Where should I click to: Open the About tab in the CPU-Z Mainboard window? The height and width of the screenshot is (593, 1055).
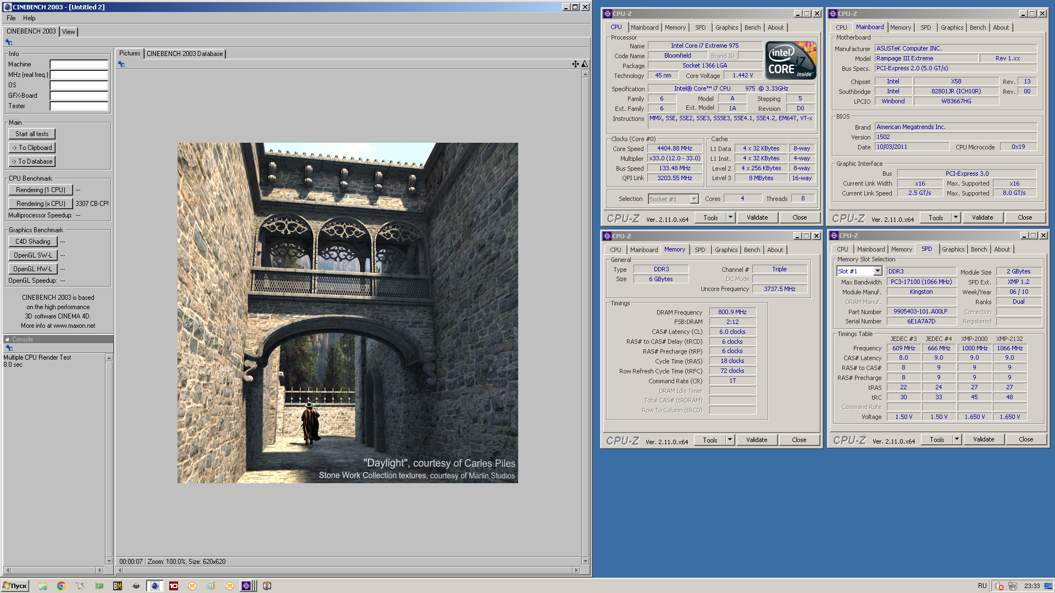pyautogui.click(x=1001, y=27)
